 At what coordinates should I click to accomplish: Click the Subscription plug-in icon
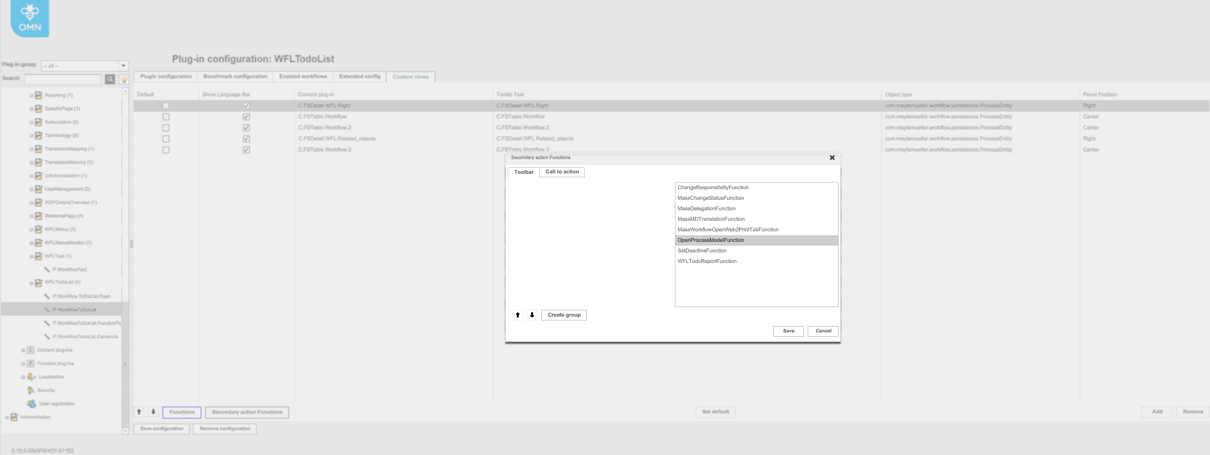(x=38, y=122)
